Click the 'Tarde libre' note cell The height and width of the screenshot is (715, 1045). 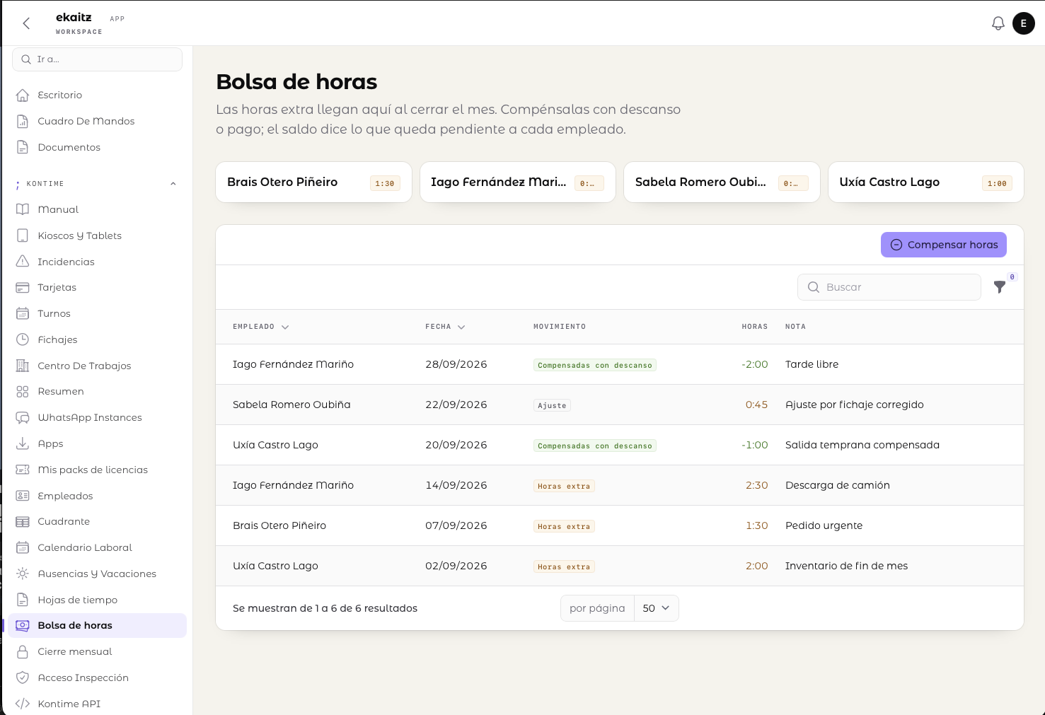(812, 364)
